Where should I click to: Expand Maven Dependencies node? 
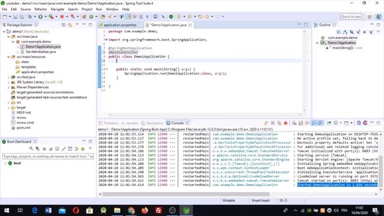(9, 87)
